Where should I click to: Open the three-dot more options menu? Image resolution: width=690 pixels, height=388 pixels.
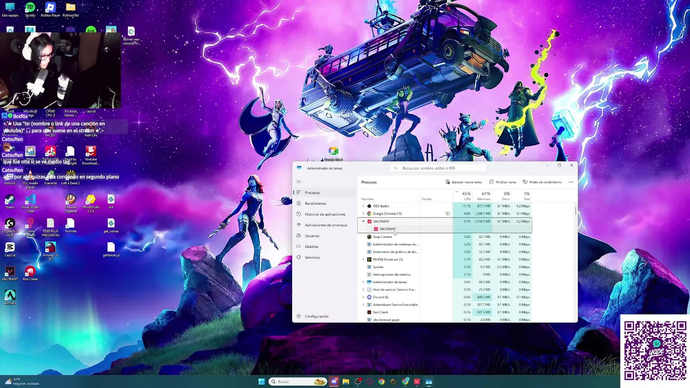pyautogui.click(x=571, y=182)
